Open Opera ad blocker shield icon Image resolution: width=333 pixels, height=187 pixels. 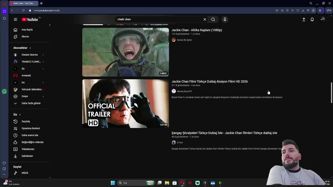(287, 10)
